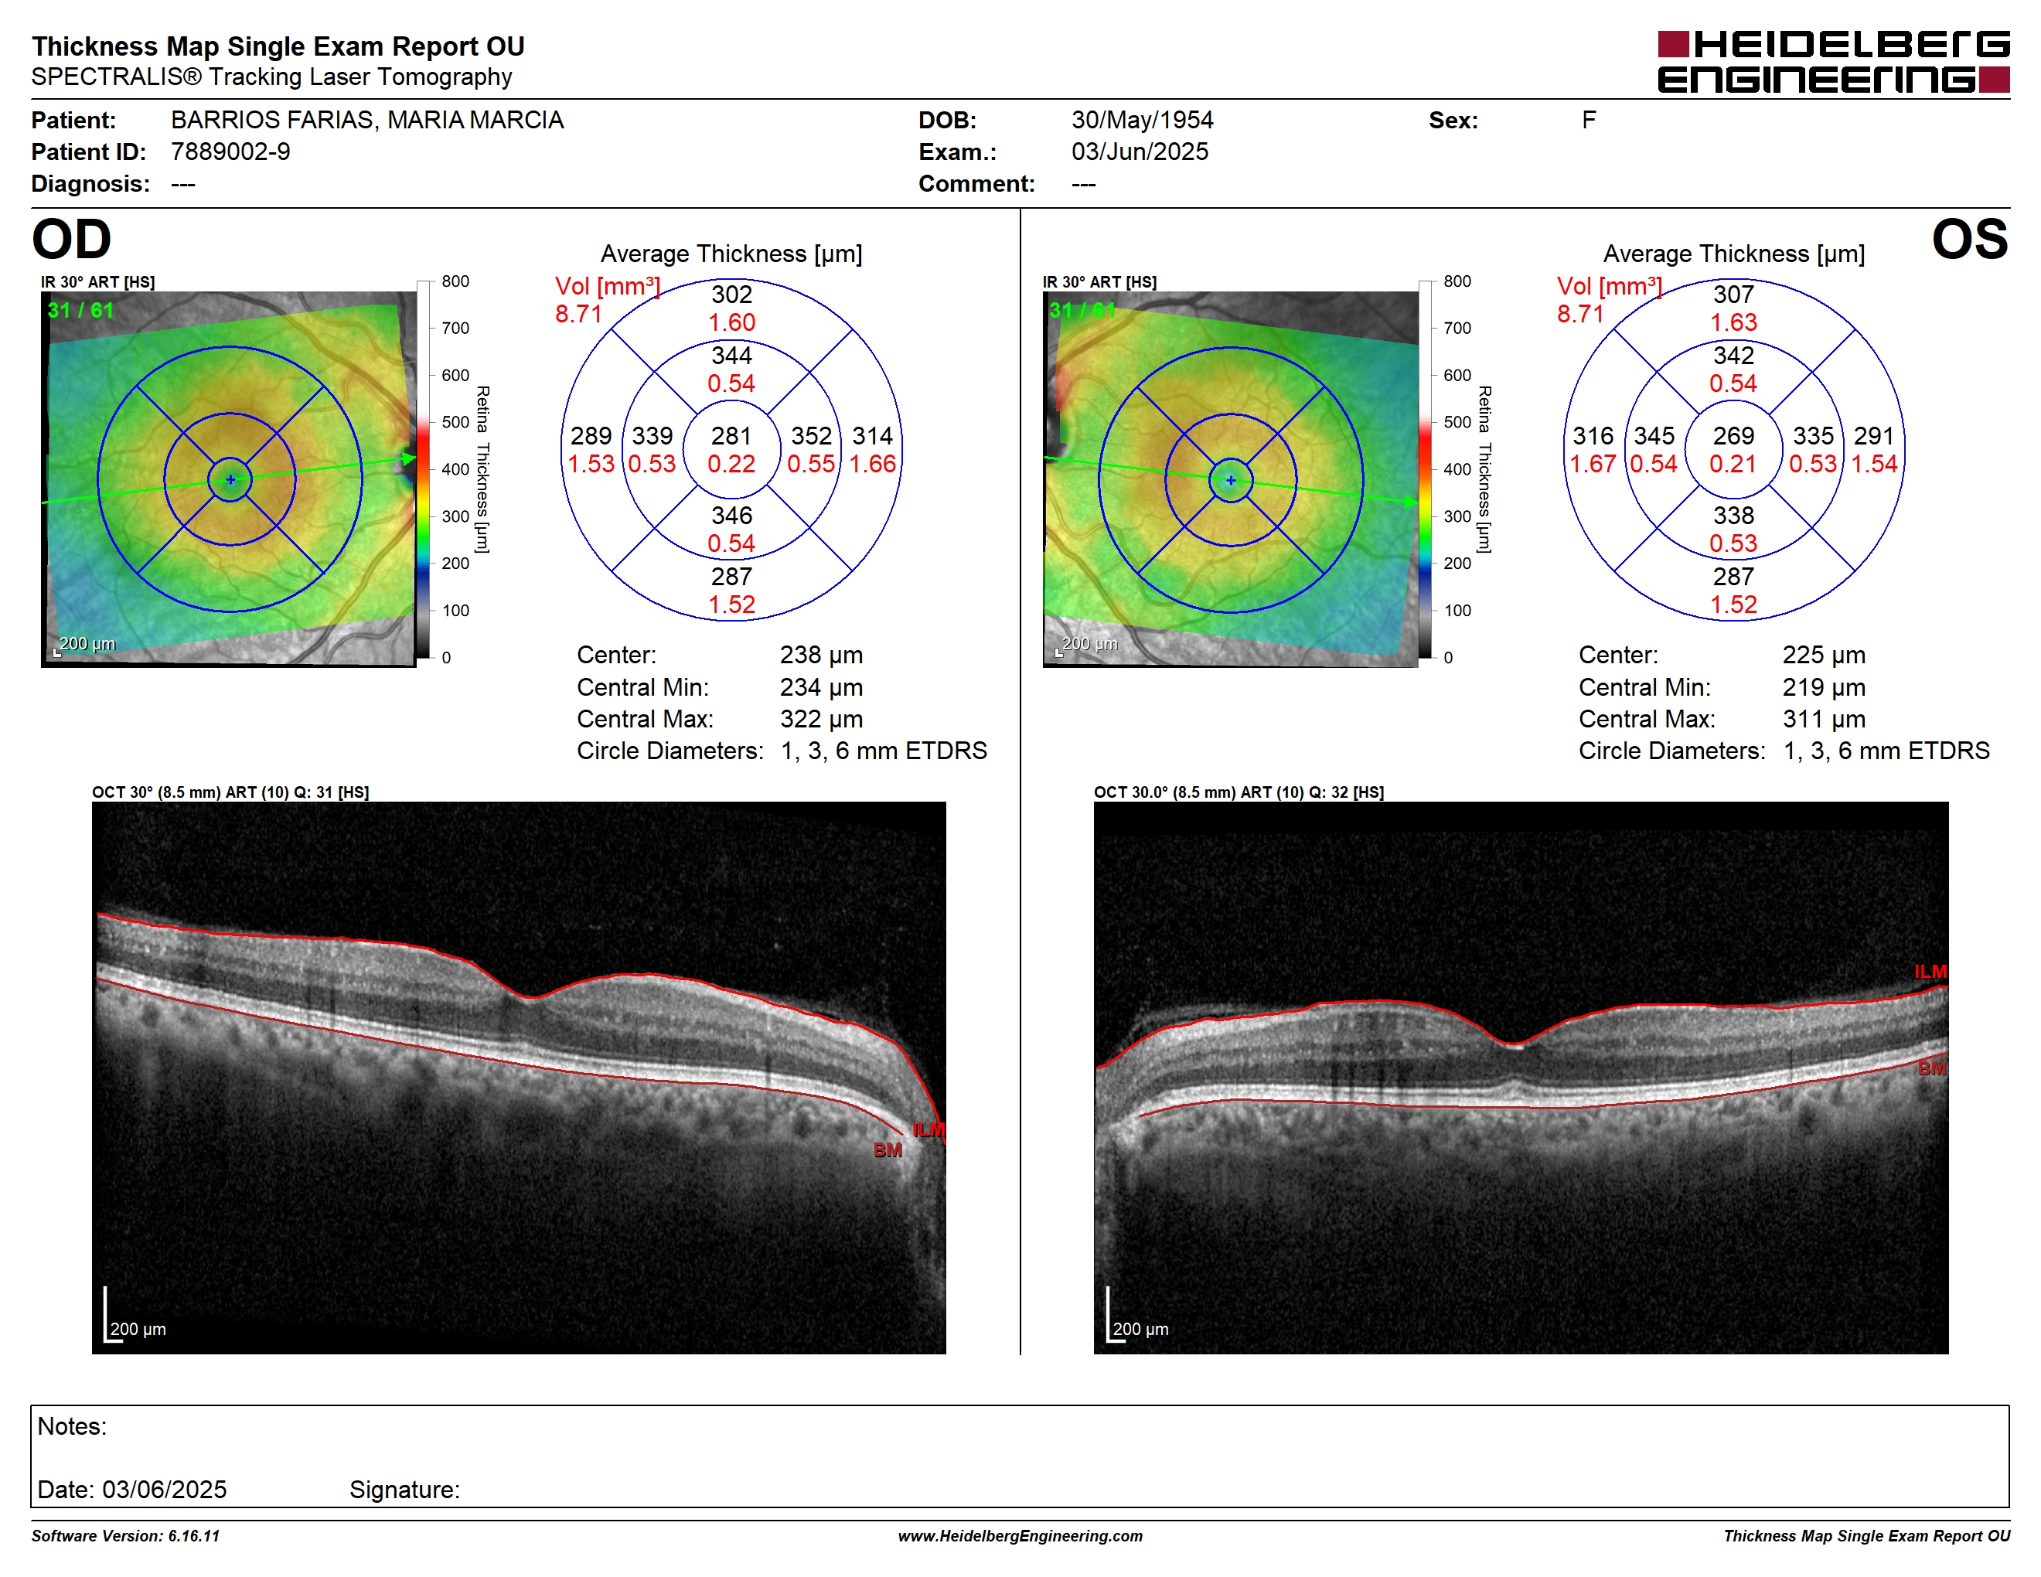The height and width of the screenshot is (1577, 2041).
Task: Open the OD OCT B-scan image
Action: tap(519, 1077)
